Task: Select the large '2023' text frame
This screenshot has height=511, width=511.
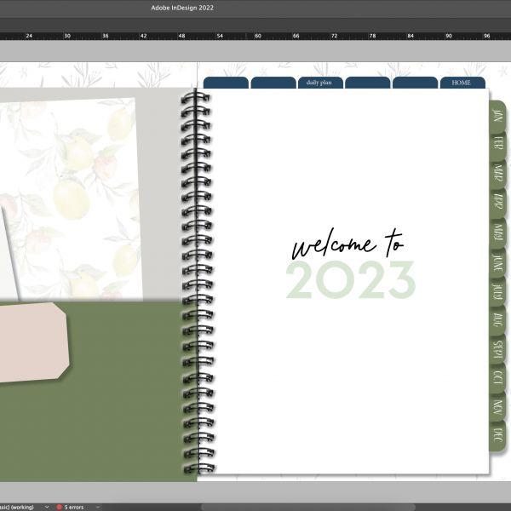Action: pos(351,279)
